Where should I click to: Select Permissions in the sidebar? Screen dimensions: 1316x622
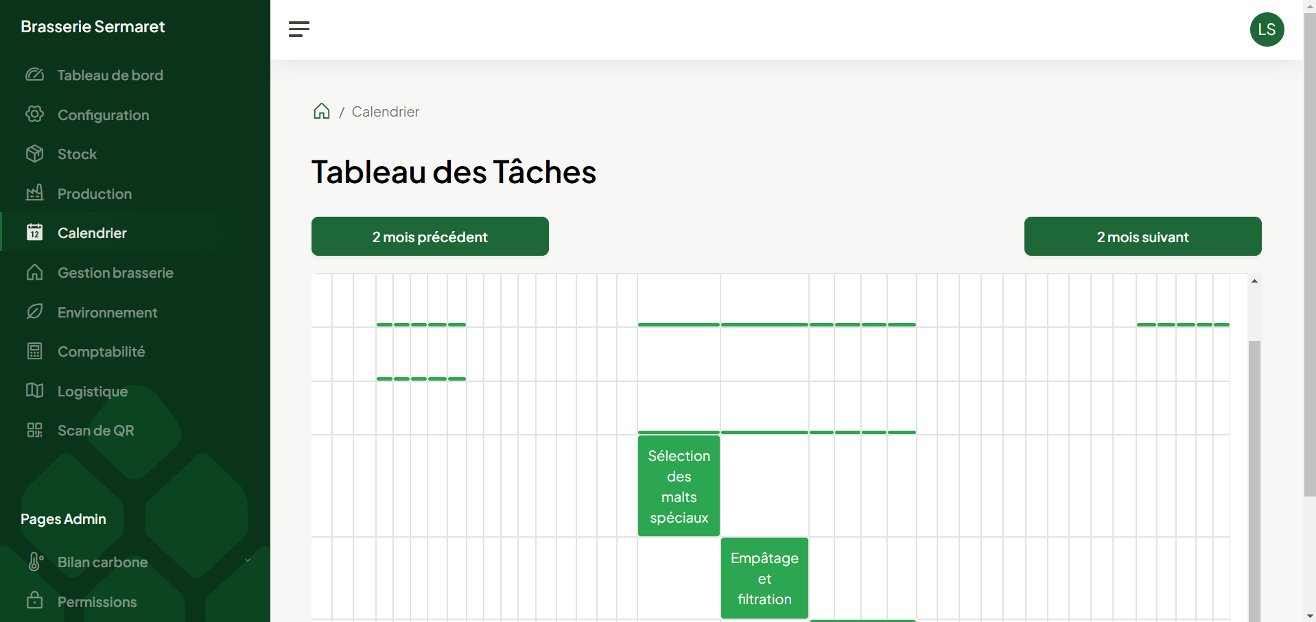97,601
